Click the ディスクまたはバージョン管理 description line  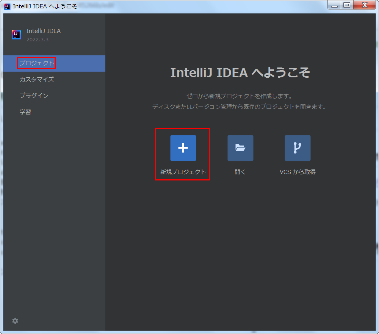(x=240, y=107)
